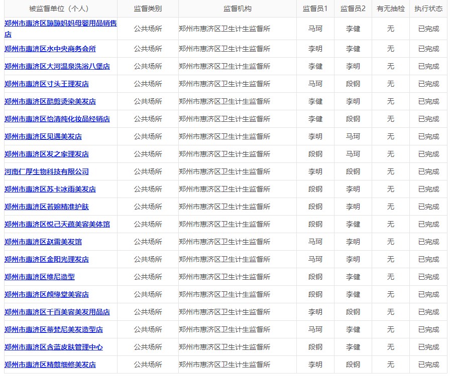Select 无 in the 含蓝皮肤管理中心 row
Viewport: 450px width, 376px height.
click(391, 347)
